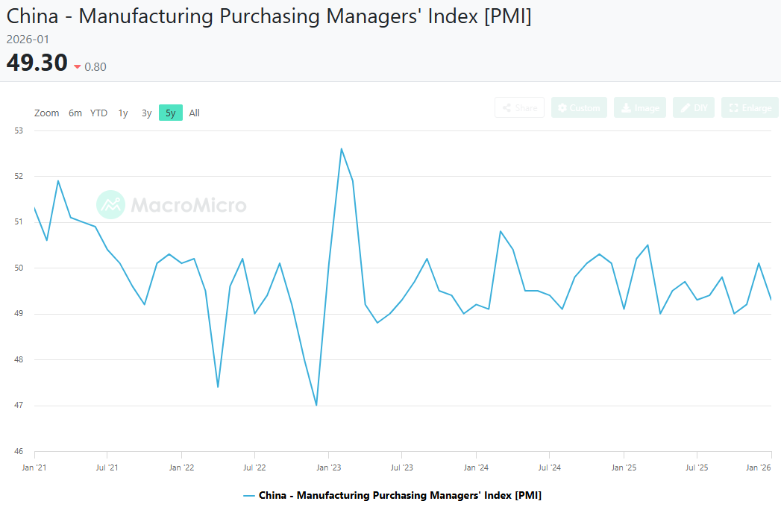
Task: Click the 49.30 latest value
Action: (x=37, y=63)
